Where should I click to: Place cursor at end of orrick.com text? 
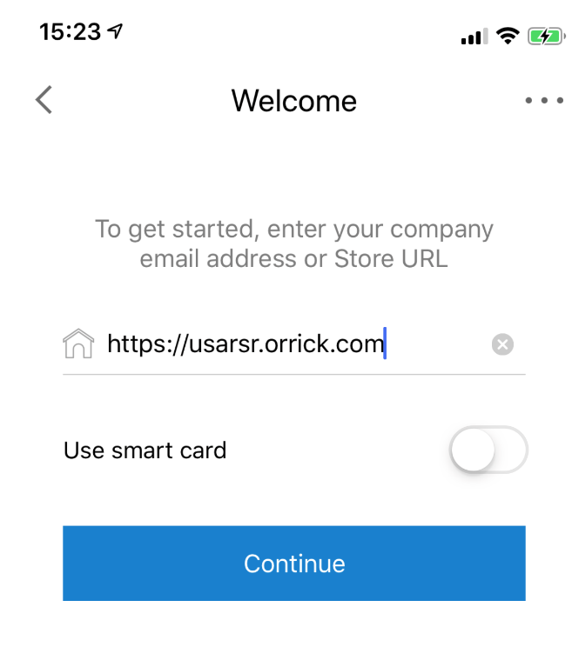click(385, 344)
